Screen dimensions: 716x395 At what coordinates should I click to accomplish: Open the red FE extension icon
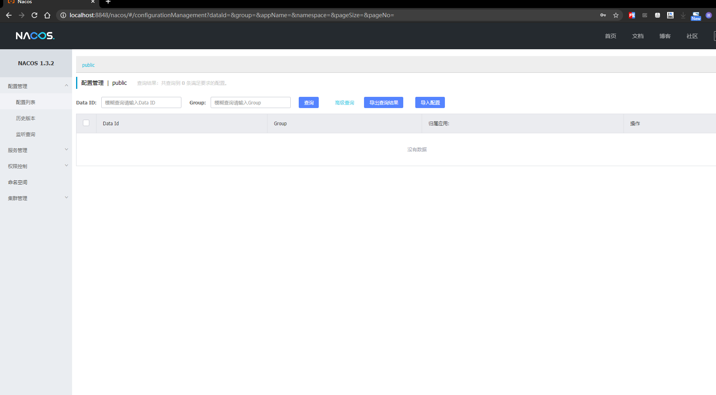pyautogui.click(x=632, y=15)
